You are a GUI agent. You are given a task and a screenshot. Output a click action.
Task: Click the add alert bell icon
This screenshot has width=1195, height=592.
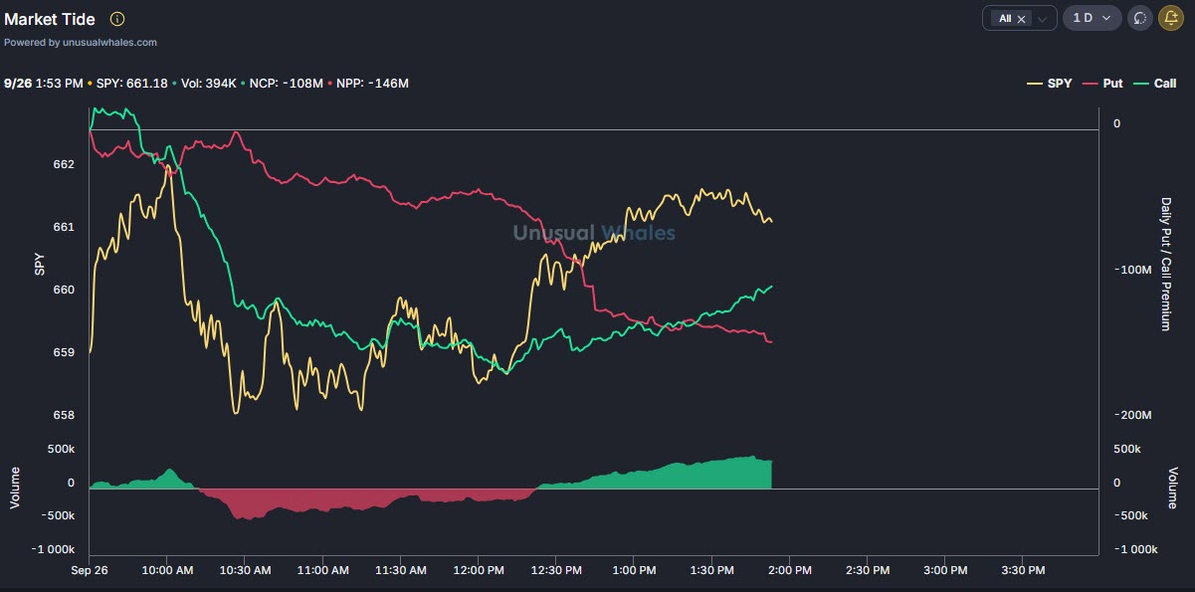click(x=1171, y=18)
